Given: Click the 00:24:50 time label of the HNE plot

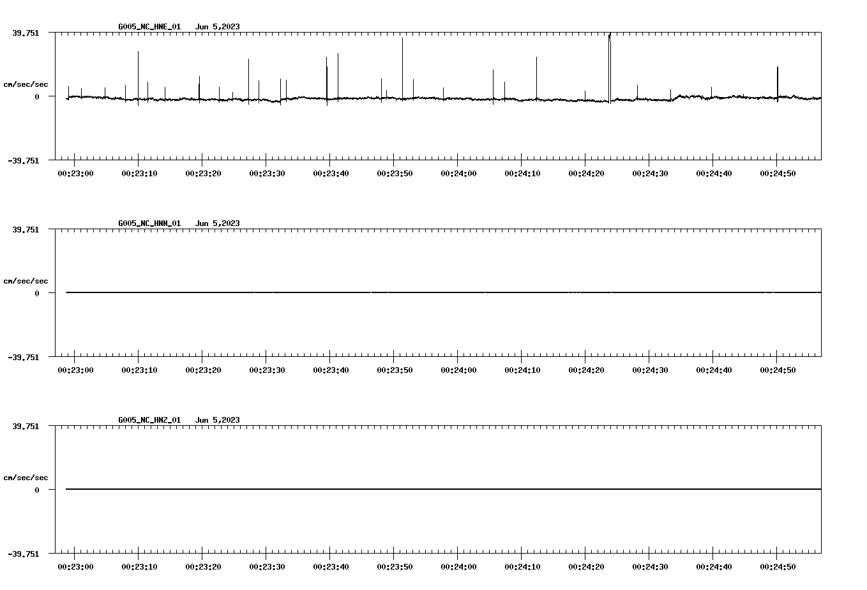Looking at the screenshot, I should point(778,172).
